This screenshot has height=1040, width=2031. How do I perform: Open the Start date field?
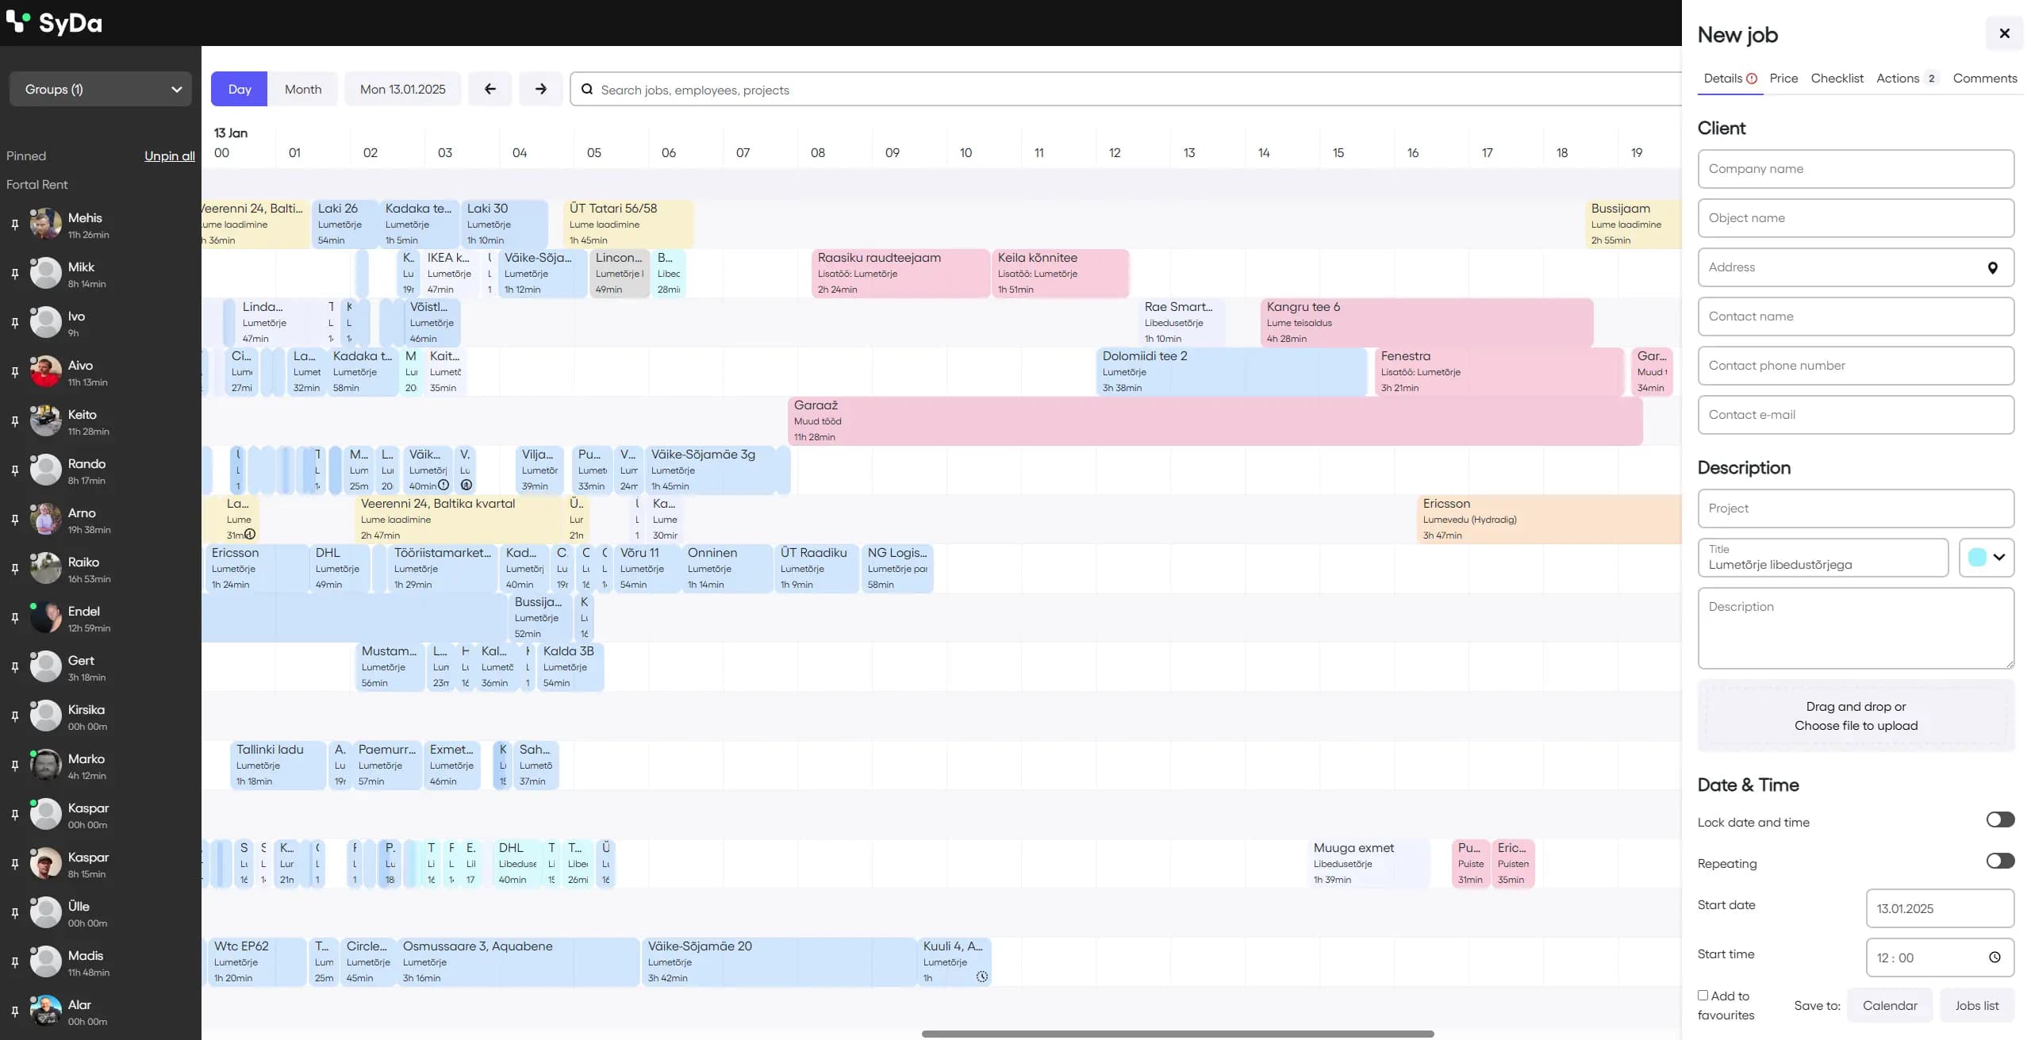[x=1940, y=908]
